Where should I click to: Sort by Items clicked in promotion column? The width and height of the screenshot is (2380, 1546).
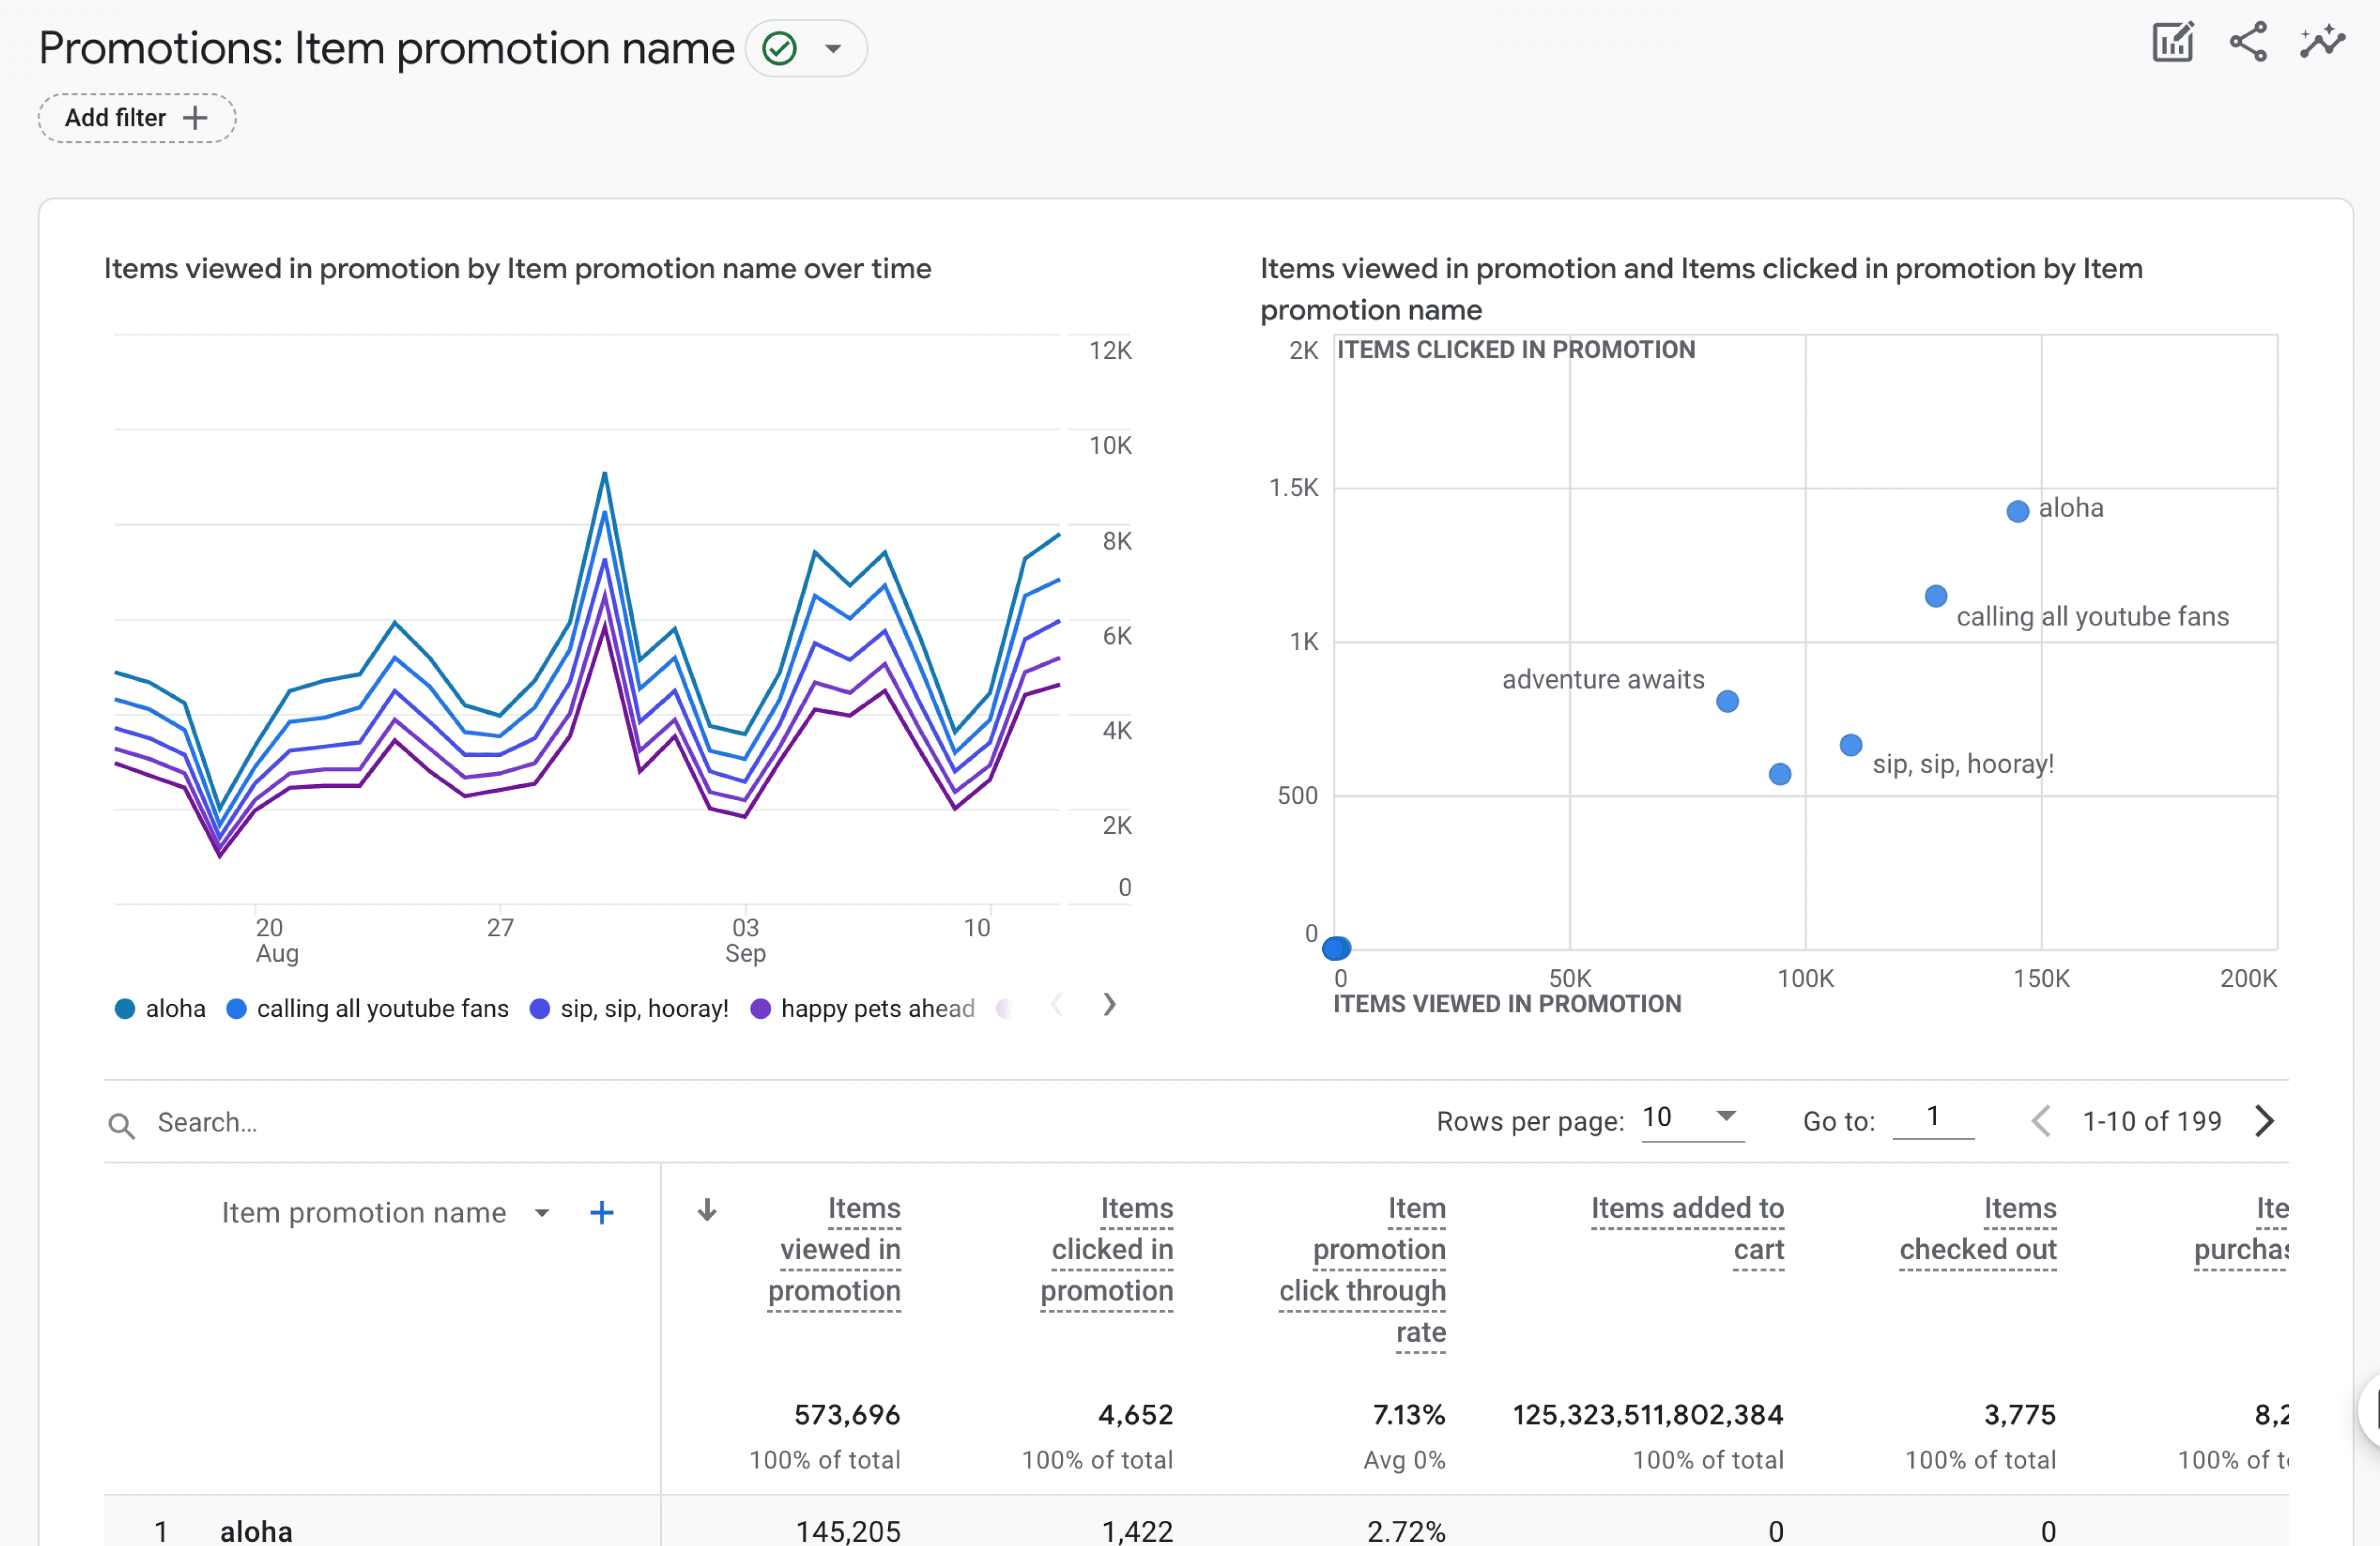coord(1108,1249)
